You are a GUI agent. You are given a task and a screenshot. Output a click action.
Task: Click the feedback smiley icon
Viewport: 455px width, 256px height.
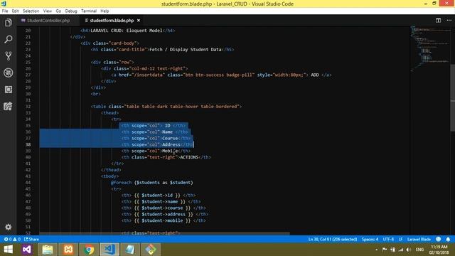tap(439, 239)
